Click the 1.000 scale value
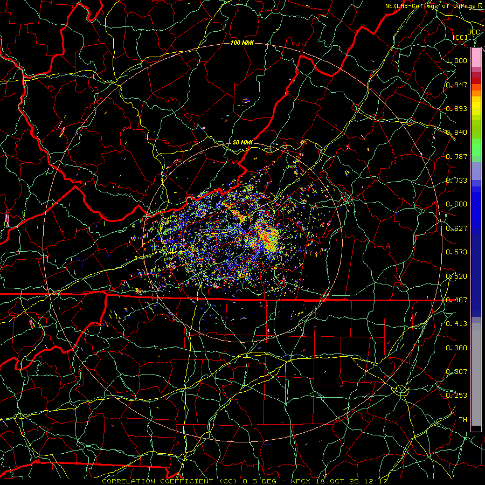485x485 pixels. pyautogui.click(x=456, y=60)
